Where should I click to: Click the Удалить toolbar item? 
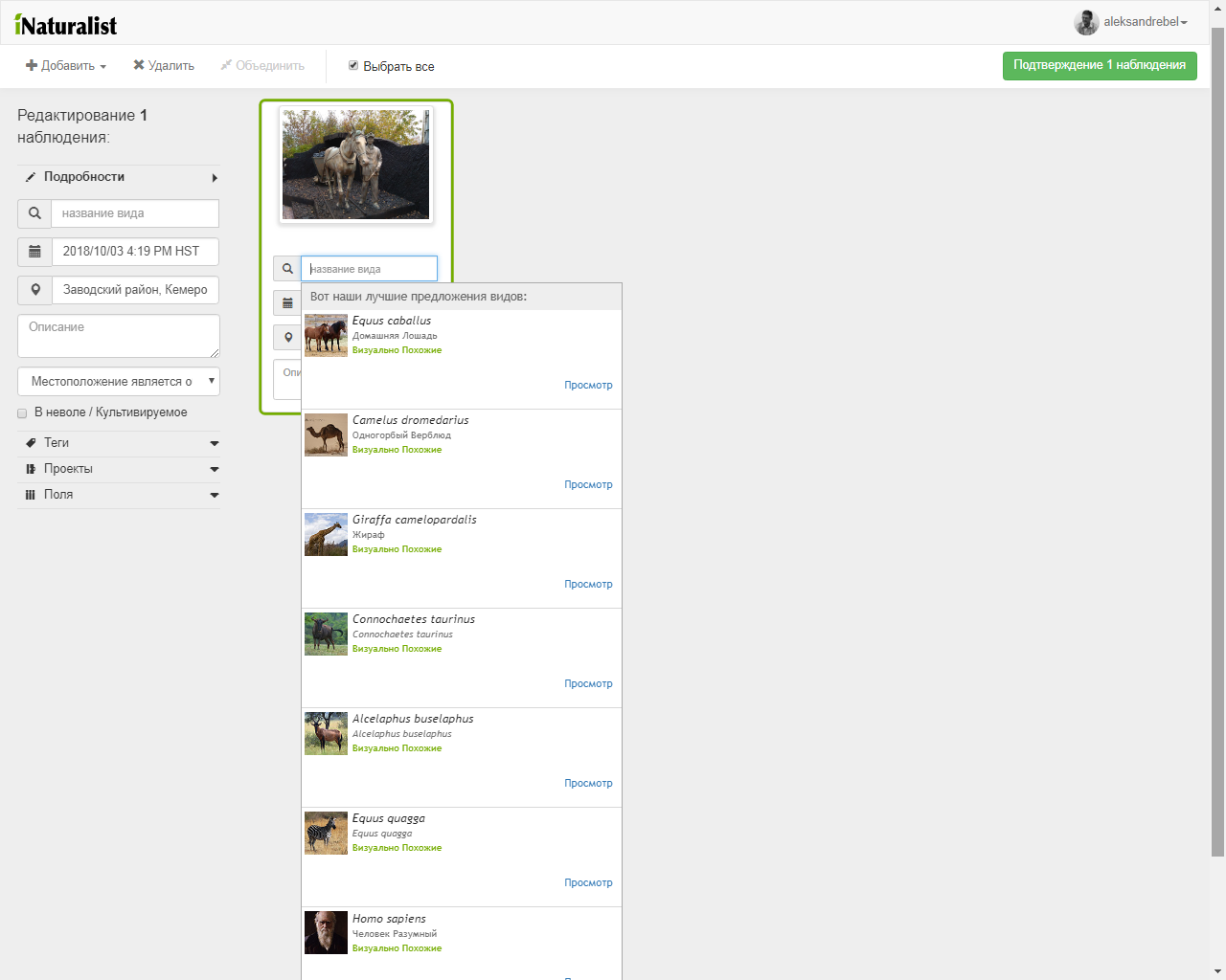click(x=164, y=66)
